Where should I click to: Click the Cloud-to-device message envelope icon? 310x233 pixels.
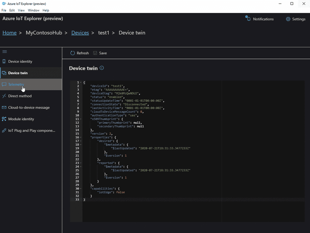4,107
